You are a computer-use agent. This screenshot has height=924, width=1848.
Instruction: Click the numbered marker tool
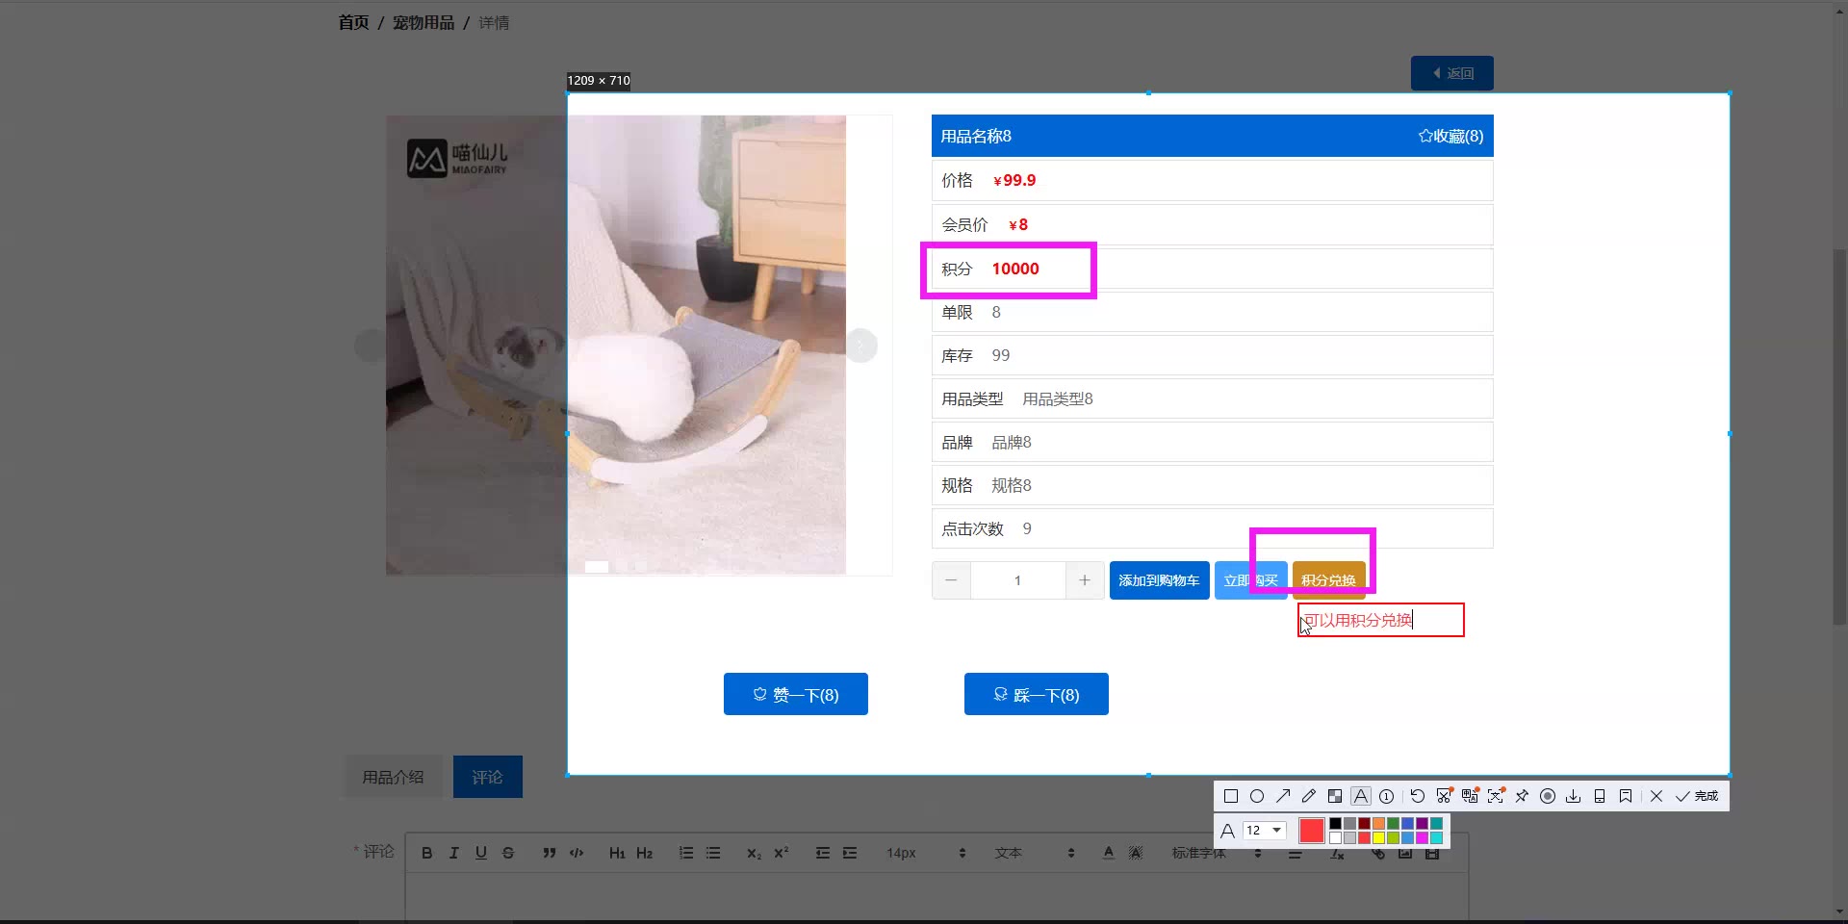1386,796
